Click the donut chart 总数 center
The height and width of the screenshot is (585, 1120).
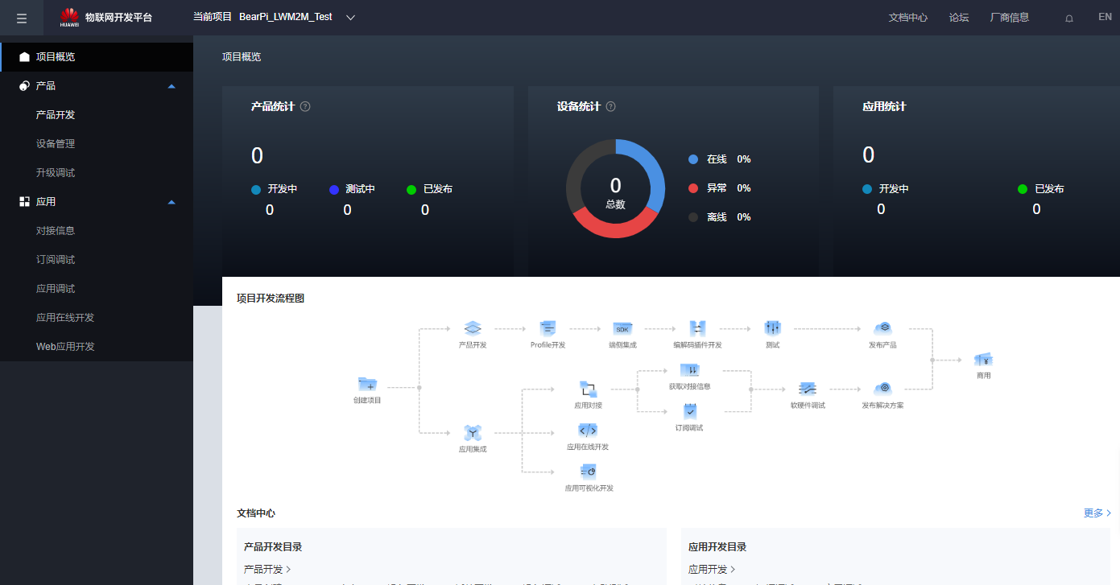click(616, 192)
